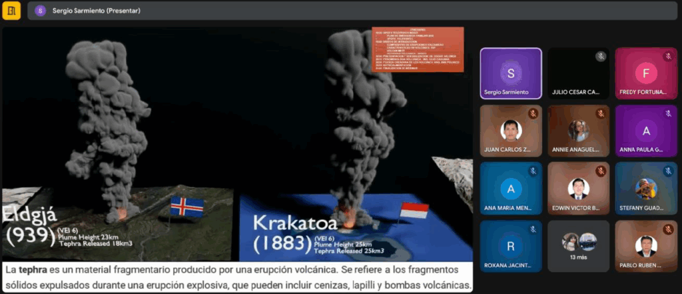Click the orange agenda box in presentation

point(418,49)
